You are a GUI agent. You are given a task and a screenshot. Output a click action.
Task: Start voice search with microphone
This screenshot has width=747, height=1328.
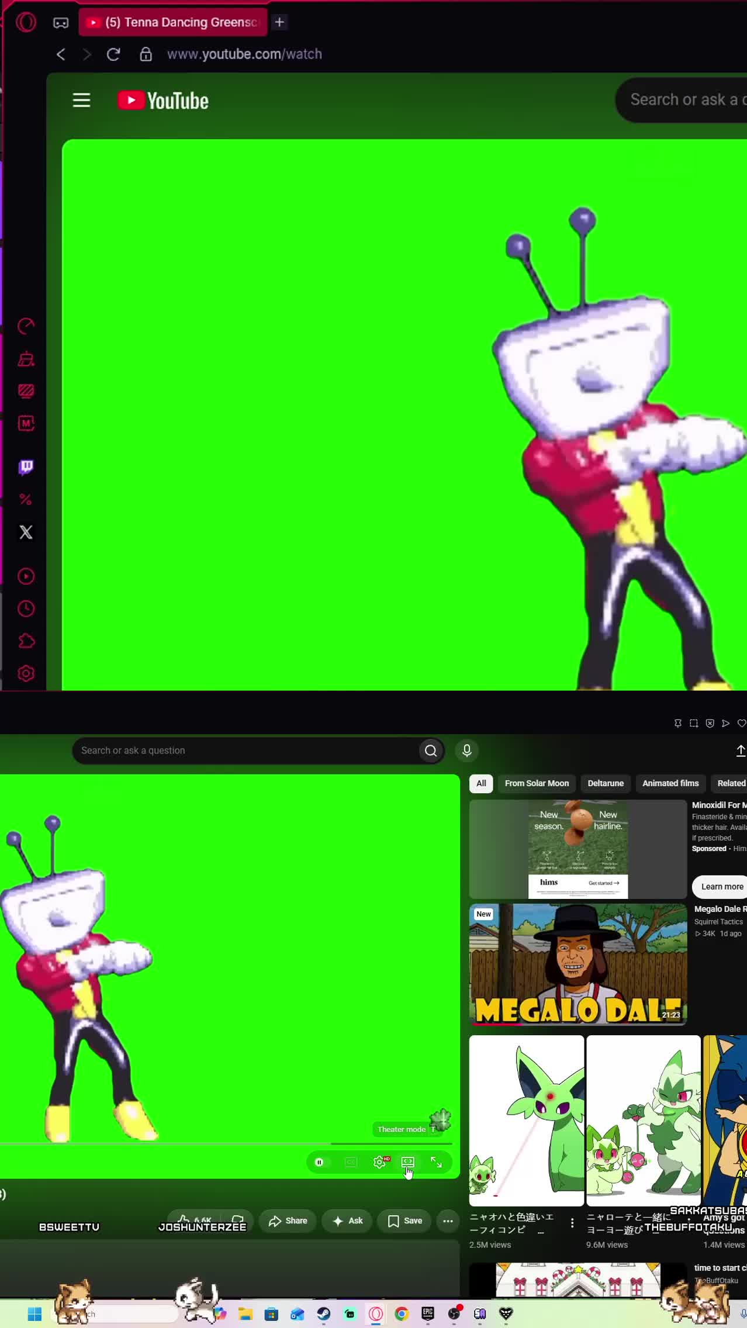[x=466, y=751]
